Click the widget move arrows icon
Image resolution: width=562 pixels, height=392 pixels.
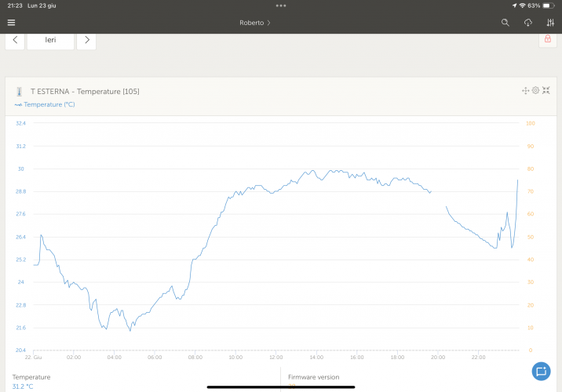coord(525,91)
